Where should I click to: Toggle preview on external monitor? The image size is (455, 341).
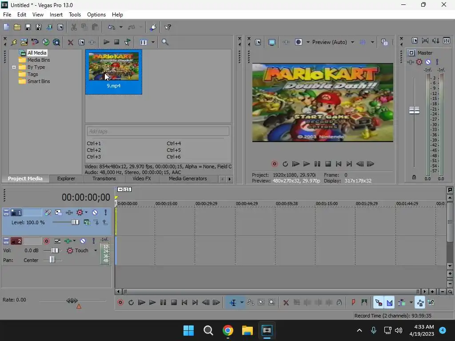[x=272, y=42]
